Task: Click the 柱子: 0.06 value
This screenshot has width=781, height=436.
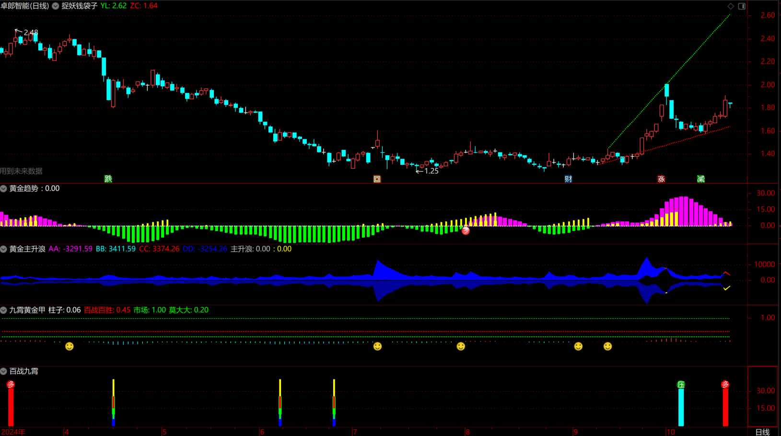Action: (x=64, y=310)
